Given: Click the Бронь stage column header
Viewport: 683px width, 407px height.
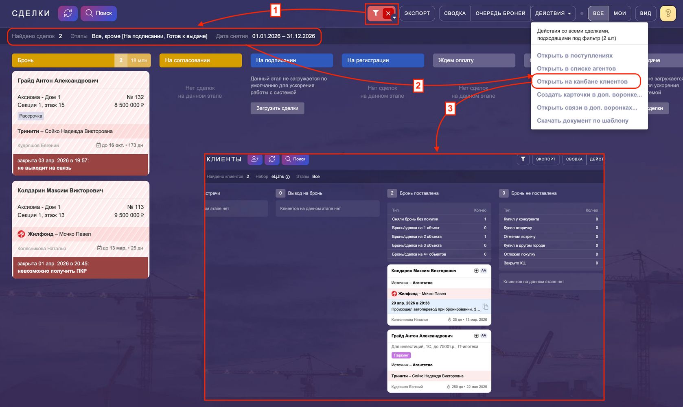Looking at the screenshot, I should point(81,60).
